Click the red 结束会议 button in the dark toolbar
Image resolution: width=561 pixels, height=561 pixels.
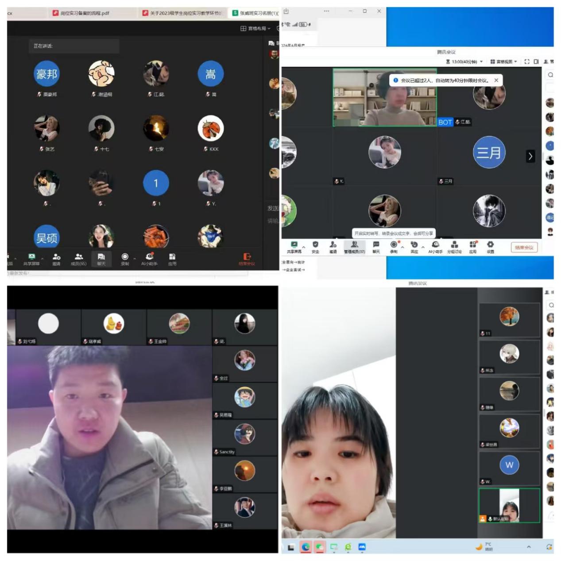[247, 259]
